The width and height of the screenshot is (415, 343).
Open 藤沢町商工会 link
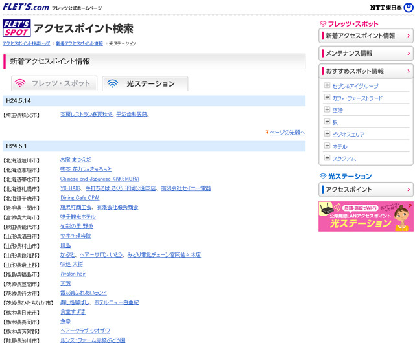(x=76, y=207)
